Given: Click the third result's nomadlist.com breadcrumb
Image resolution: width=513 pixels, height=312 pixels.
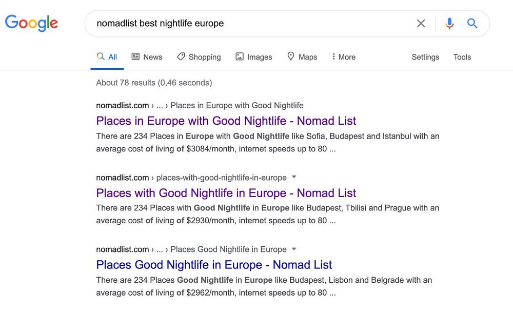Looking at the screenshot, I should (x=122, y=249).
